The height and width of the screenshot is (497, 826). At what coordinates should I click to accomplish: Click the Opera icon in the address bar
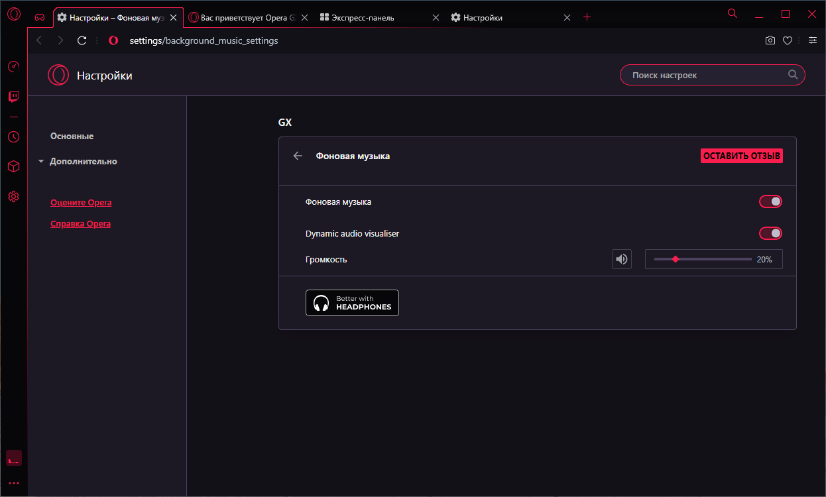point(113,40)
